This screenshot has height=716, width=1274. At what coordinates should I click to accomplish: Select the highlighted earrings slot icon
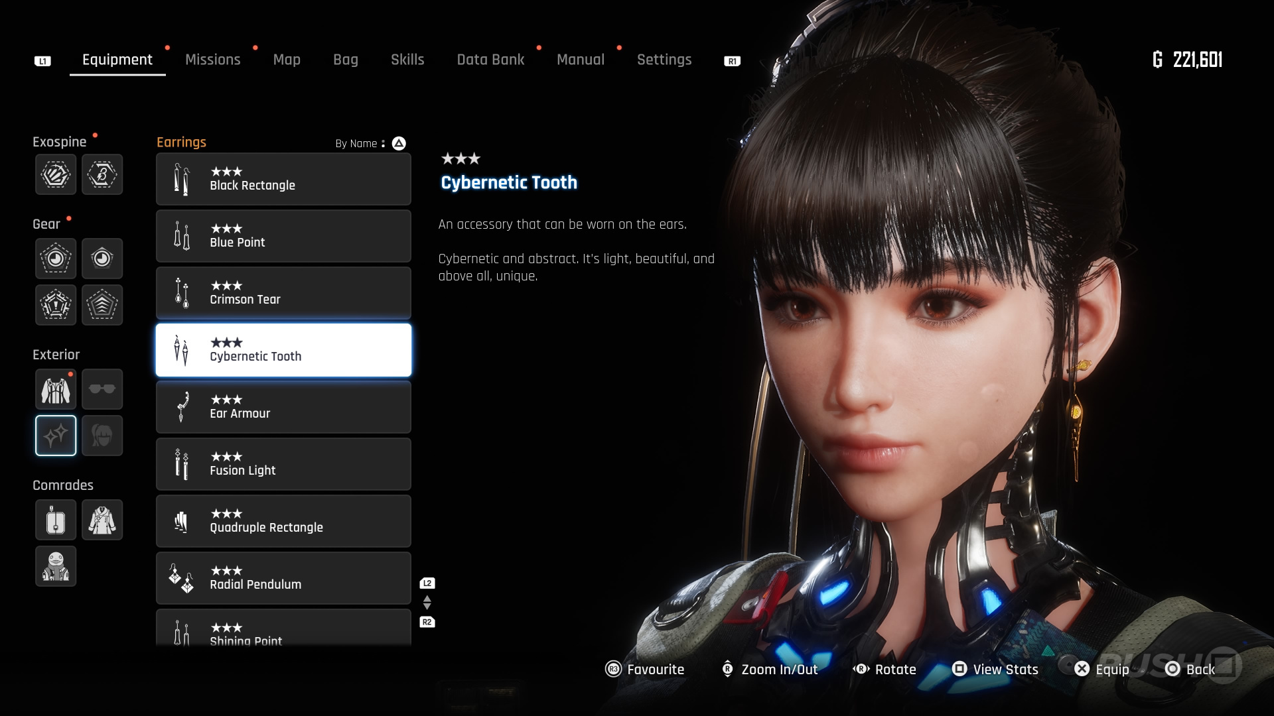(56, 436)
